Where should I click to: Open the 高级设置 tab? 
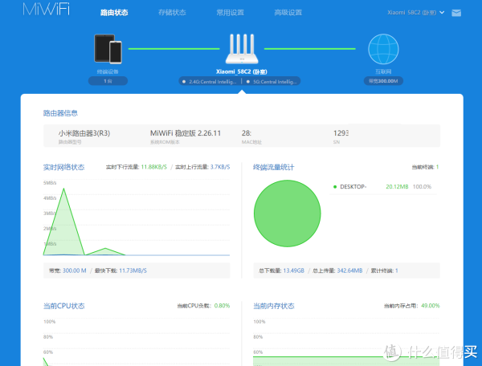point(288,13)
